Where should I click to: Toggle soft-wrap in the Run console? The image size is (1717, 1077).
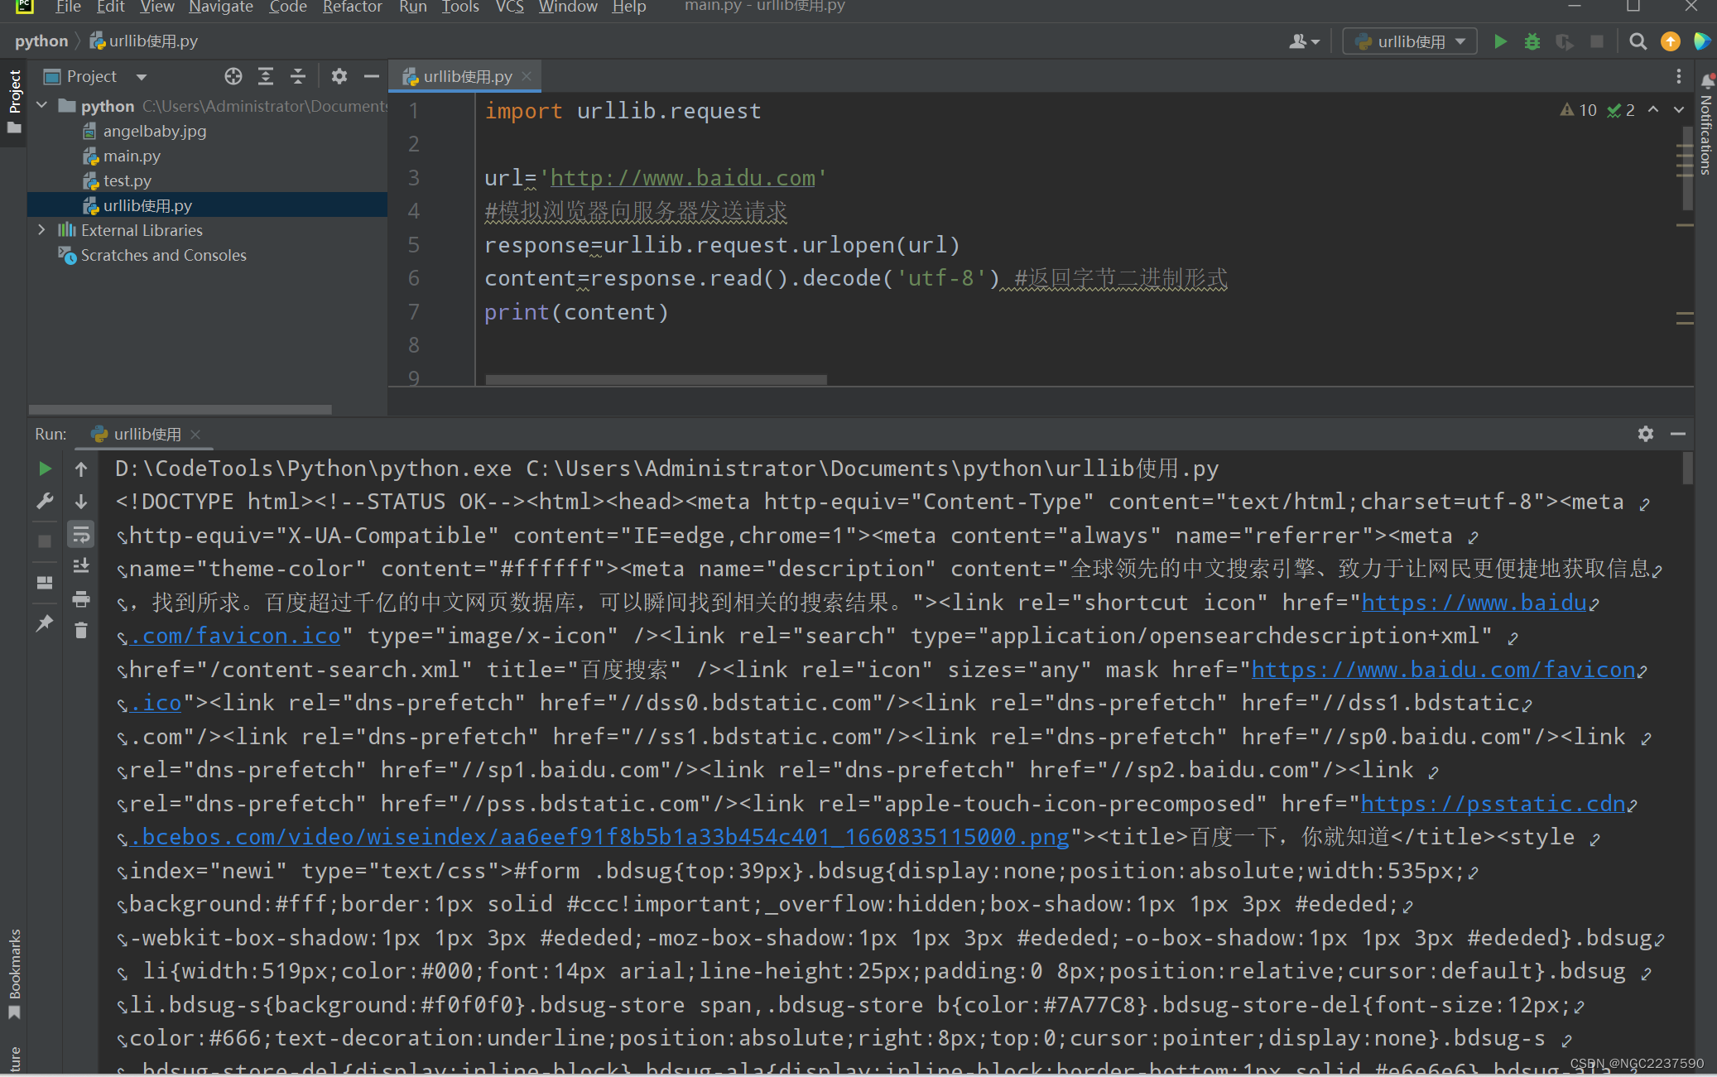pos(81,535)
